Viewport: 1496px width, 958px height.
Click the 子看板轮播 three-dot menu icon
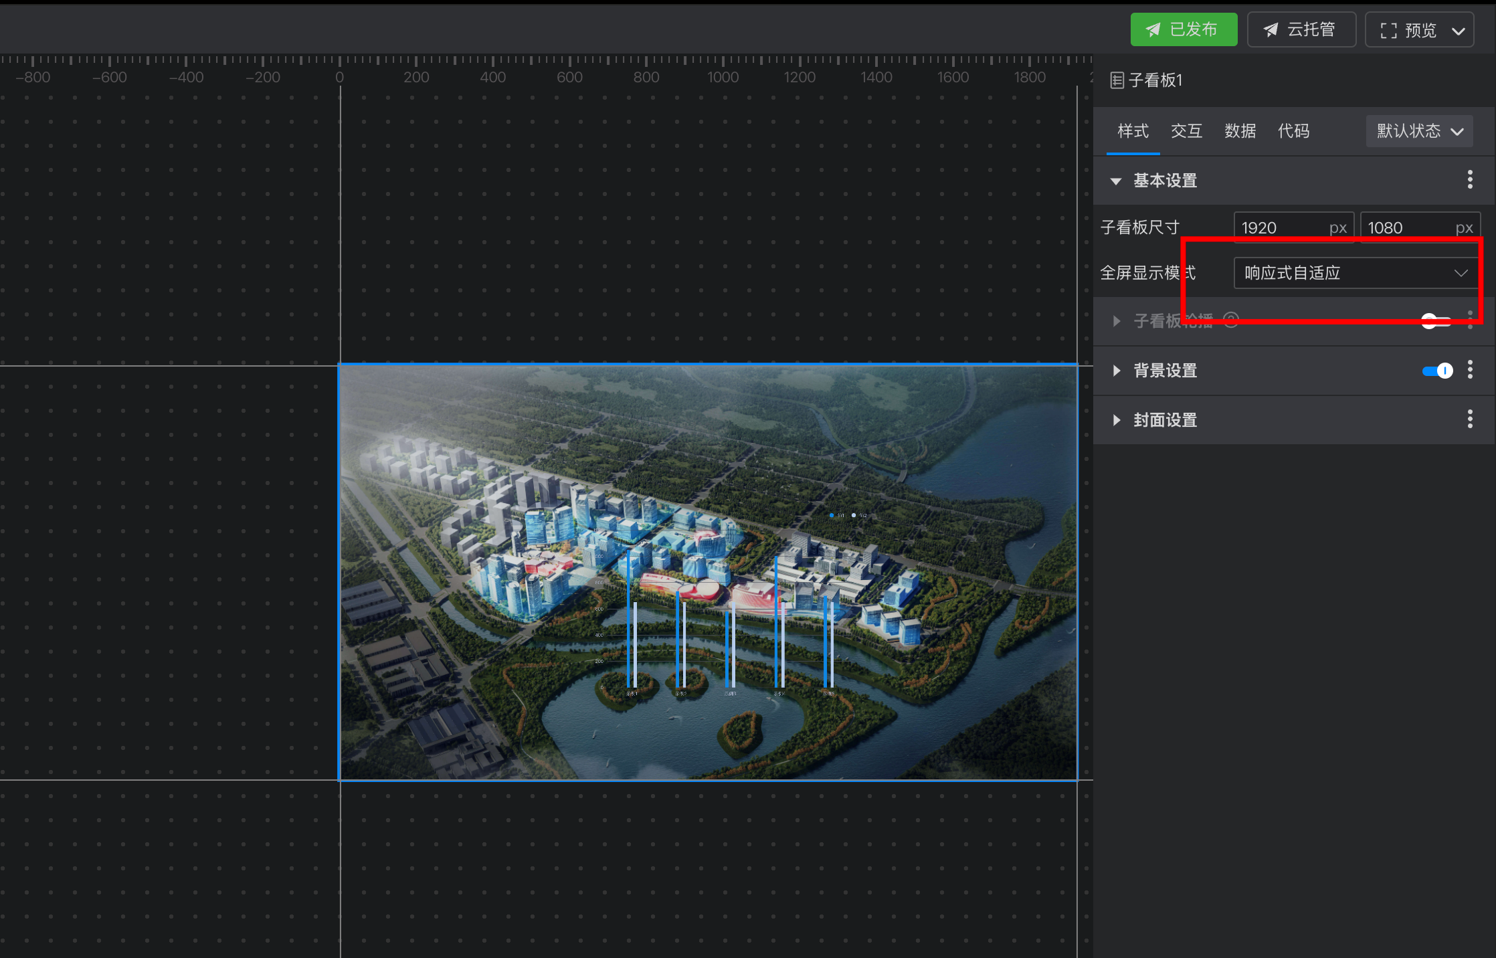pos(1470,320)
